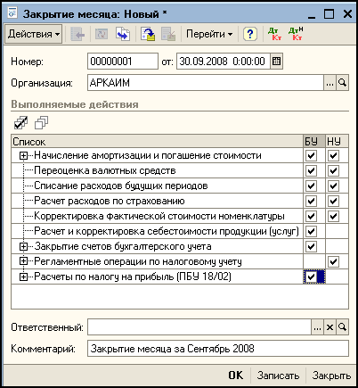Click the Комментарий text field
Screen dimensions: 358x388
[218, 349]
